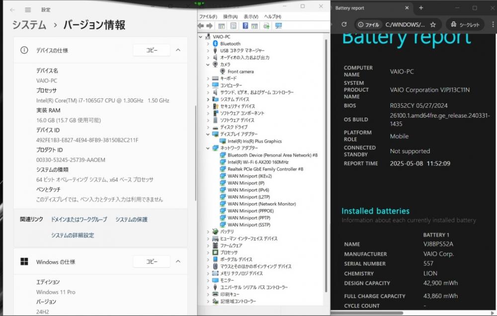The image size is (497, 316).
Task: Select the プロセッサ category icon
Action: (x=215, y=253)
